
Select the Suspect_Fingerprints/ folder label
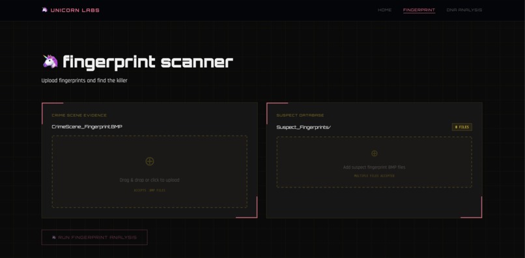304,127
